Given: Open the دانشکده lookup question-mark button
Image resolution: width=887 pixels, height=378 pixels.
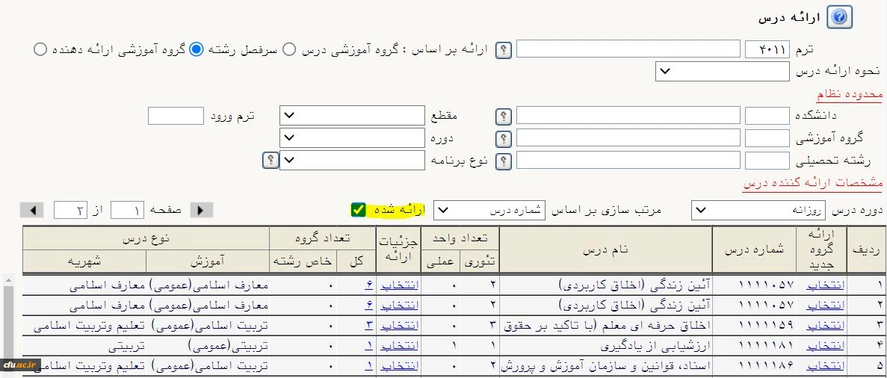Looking at the screenshot, I should [x=505, y=117].
